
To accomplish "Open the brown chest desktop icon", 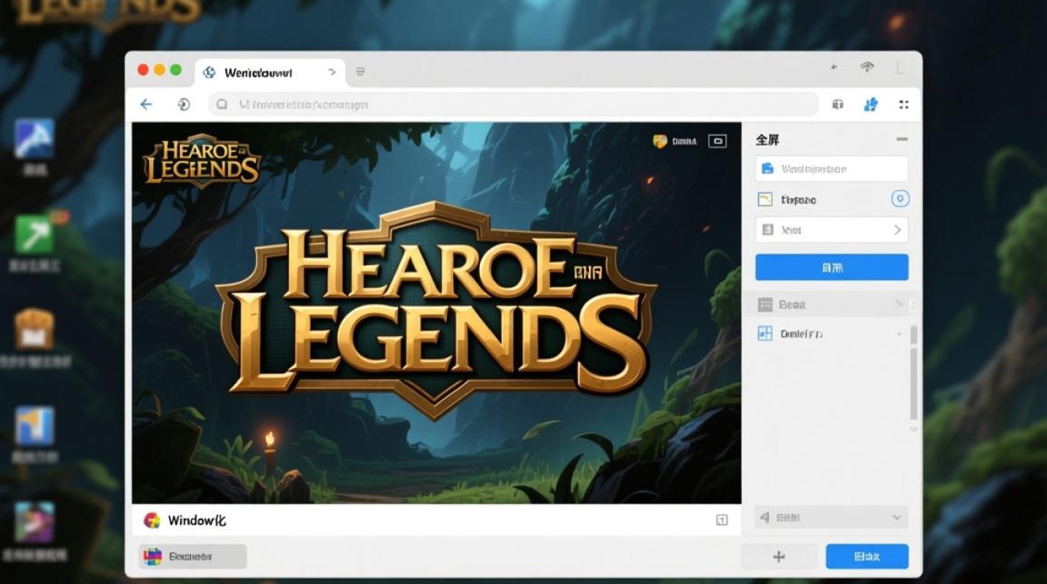I will pyautogui.click(x=34, y=329).
